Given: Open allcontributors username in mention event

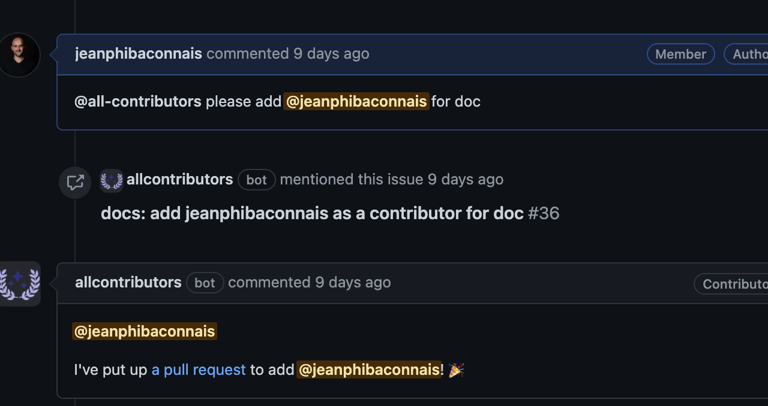Looking at the screenshot, I should click(179, 180).
